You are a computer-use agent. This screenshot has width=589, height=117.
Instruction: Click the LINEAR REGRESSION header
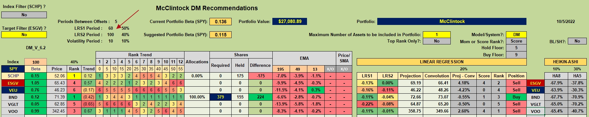[441, 62]
